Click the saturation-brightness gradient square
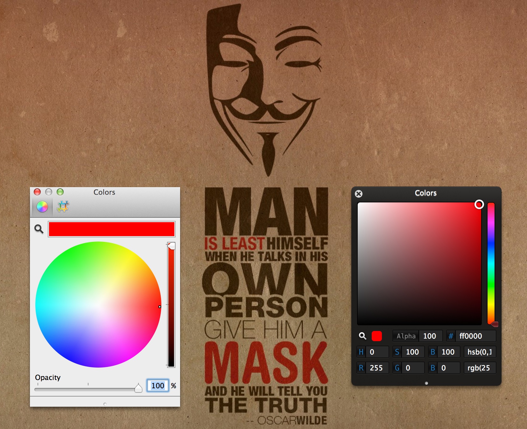Image resolution: width=527 pixels, height=429 pixels. 419,264
